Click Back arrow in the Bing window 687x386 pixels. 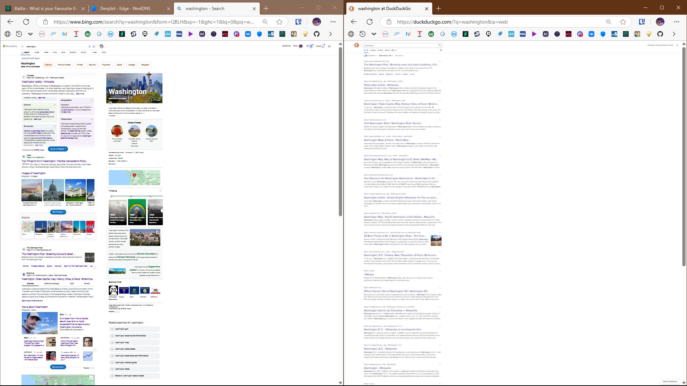[x=10, y=22]
